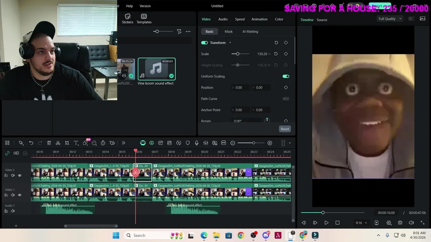431x242 pixels.
Task: Click the timeline zoom slider handle
Action: pos(254,143)
